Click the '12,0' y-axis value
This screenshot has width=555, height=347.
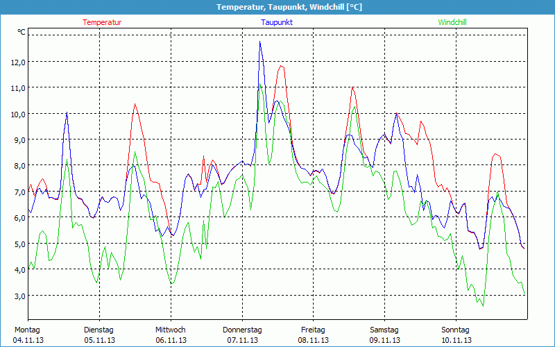(x=18, y=62)
